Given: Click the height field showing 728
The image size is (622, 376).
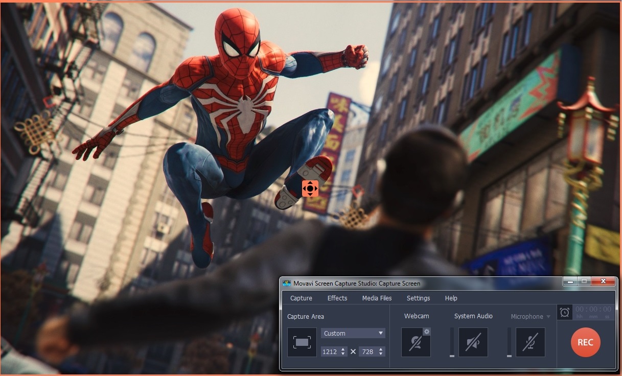Looking at the screenshot, I should coord(368,351).
